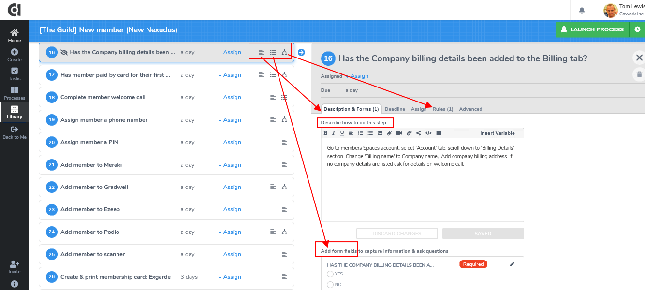Toggle bold in the description editor
The width and height of the screenshot is (645, 290).
tap(325, 133)
